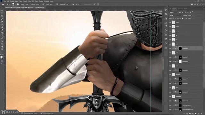Click the add layer mask icon
This screenshot has height=115, width=205.
[x=190, y=114]
